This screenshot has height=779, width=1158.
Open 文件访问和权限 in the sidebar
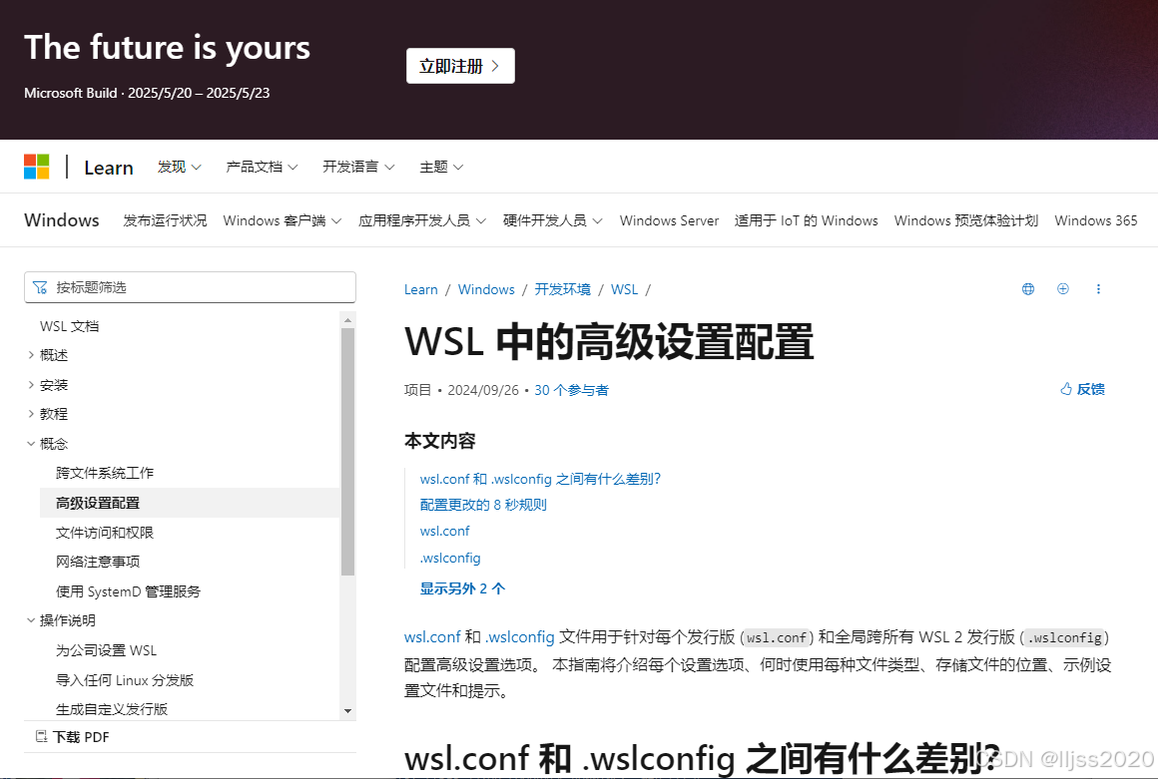[105, 532]
